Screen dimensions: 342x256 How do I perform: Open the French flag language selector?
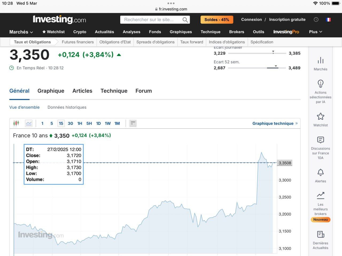pos(328,19)
